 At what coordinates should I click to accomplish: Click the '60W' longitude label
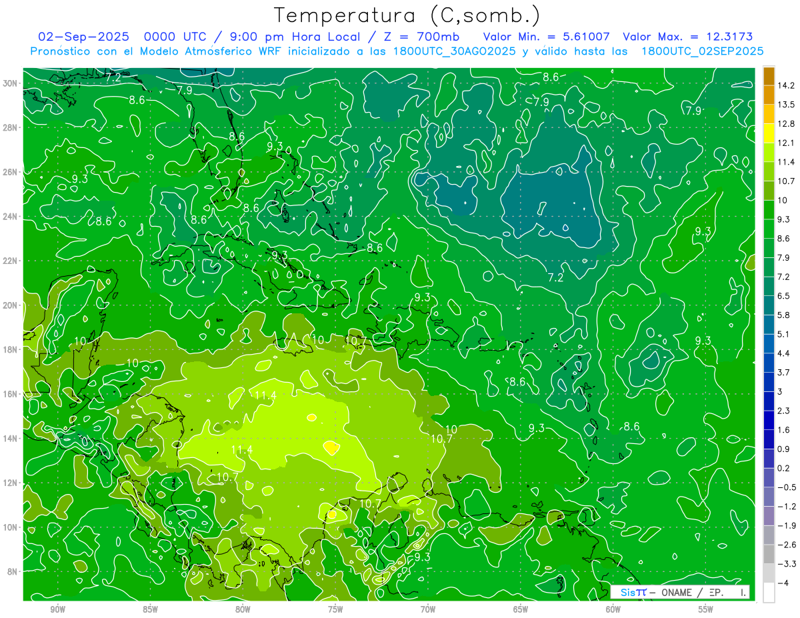[613, 609]
